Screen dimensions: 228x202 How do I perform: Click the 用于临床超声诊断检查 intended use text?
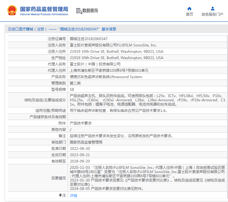tap(118, 111)
